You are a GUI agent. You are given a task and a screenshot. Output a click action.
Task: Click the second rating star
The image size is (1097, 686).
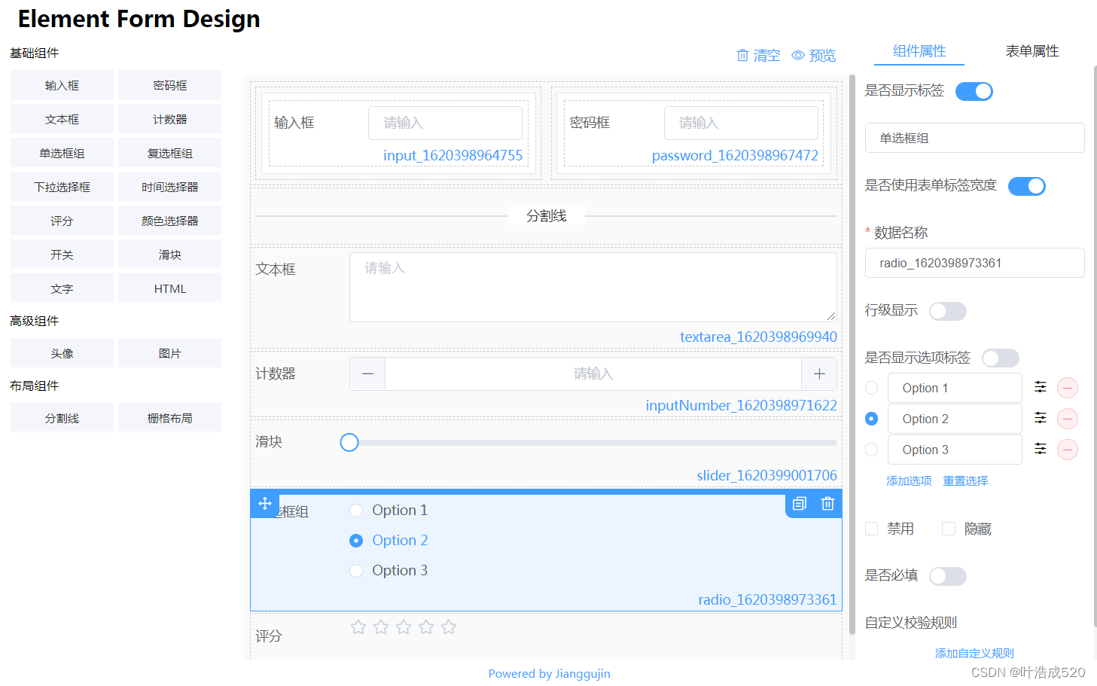[381, 627]
